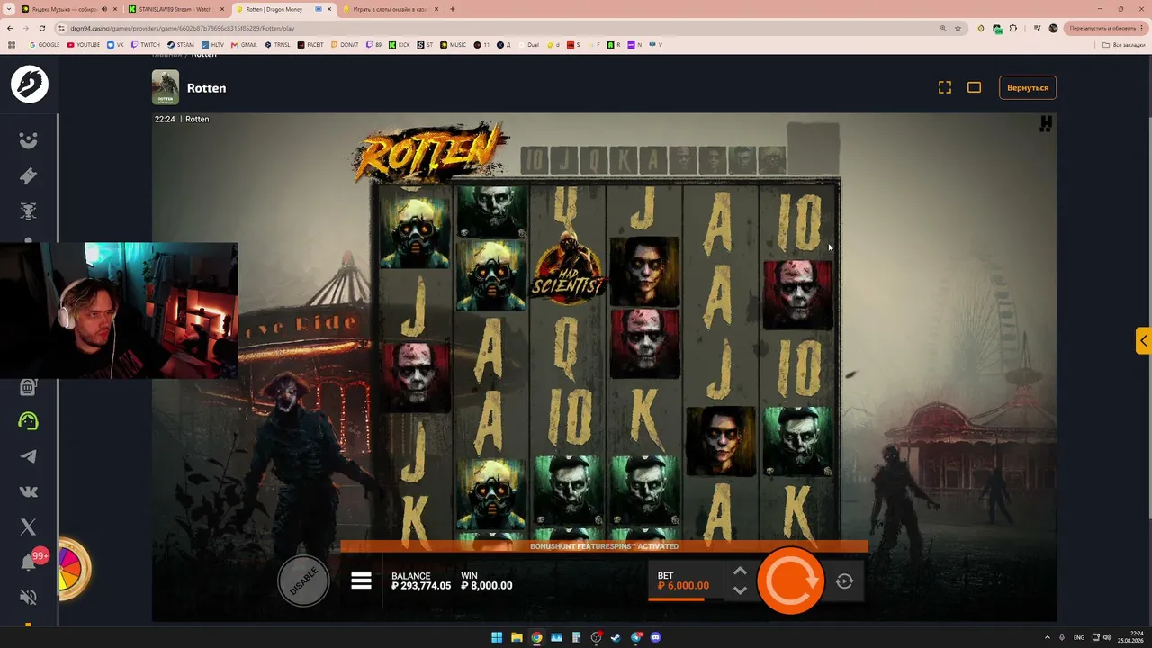
Task: Open the STEAM bookmark
Action: (x=180, y=44)
